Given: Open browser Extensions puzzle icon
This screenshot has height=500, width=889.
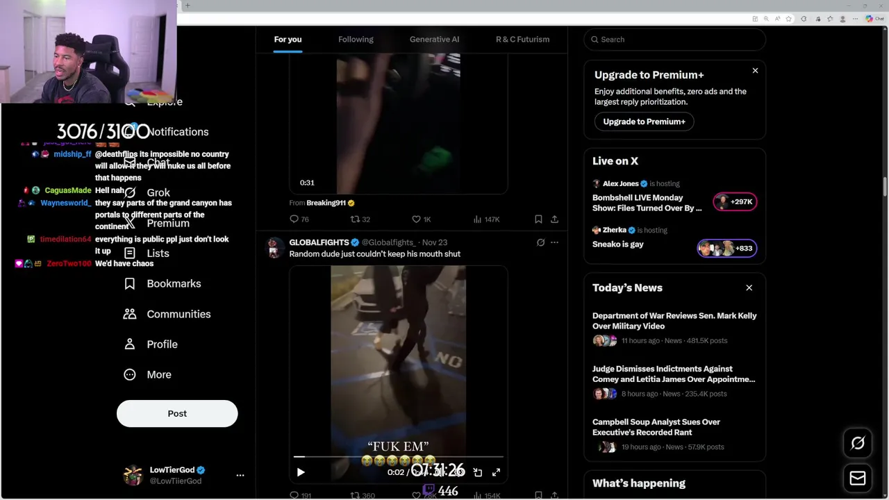Looking at the screenshot, I should point(804,19).
